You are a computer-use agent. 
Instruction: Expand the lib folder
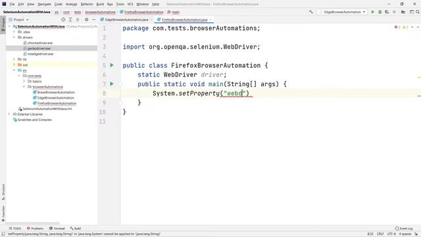(14, 59)
